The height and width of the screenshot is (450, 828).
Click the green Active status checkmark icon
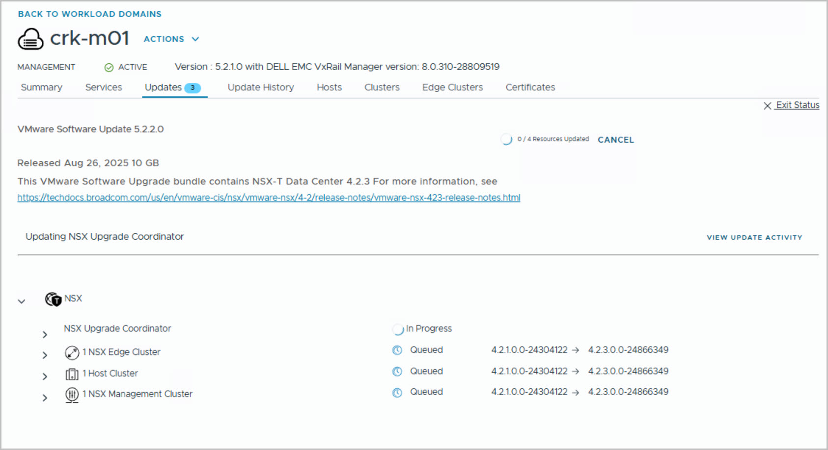click(x=109, y=68)
